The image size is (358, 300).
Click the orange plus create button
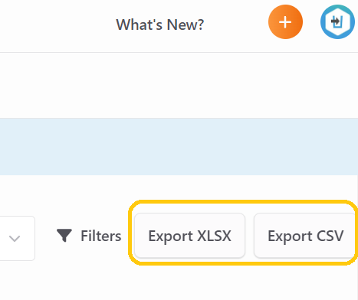click(x=285, y=22)
